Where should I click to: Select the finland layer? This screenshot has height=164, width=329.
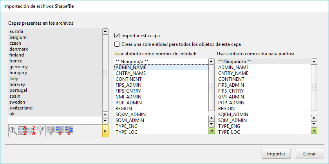(x=55, y=55)
